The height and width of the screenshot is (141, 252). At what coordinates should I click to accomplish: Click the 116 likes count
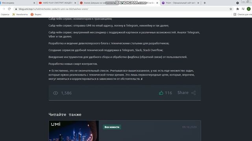click(169, 93)
